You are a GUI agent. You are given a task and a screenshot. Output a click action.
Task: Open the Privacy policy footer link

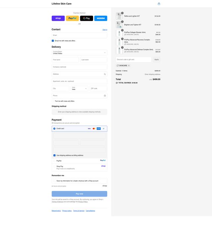pos(67,211)
